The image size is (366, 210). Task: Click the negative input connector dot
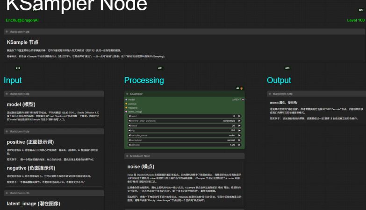pyautogui.click(x=126, y=108)
